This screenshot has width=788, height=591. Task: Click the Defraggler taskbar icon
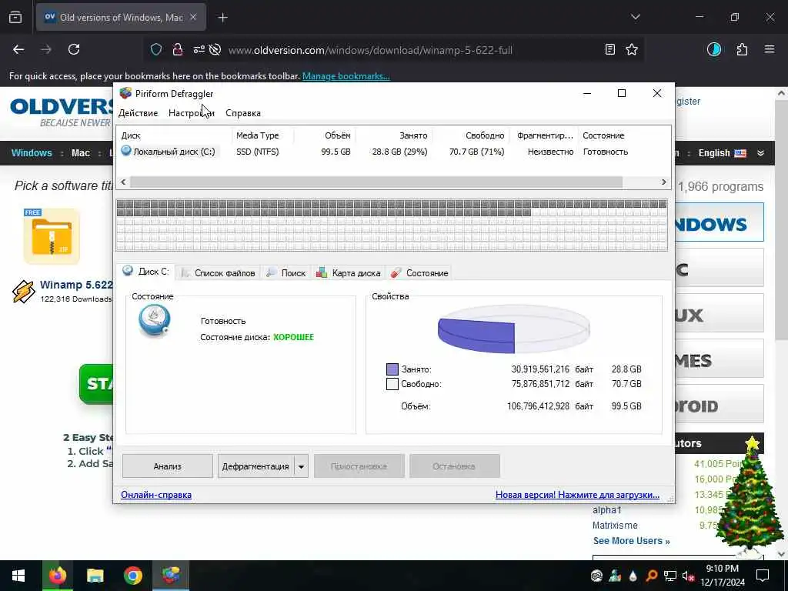tap(171, 576)
